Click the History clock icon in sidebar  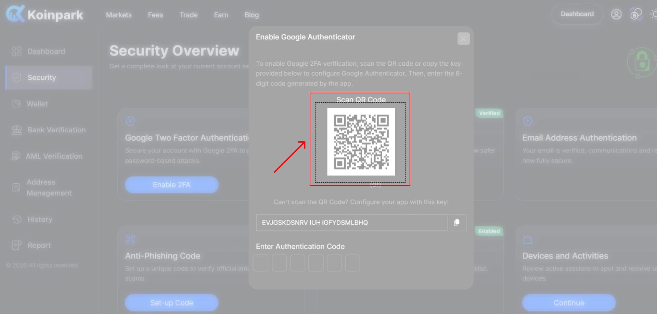(x=17, y=219)
